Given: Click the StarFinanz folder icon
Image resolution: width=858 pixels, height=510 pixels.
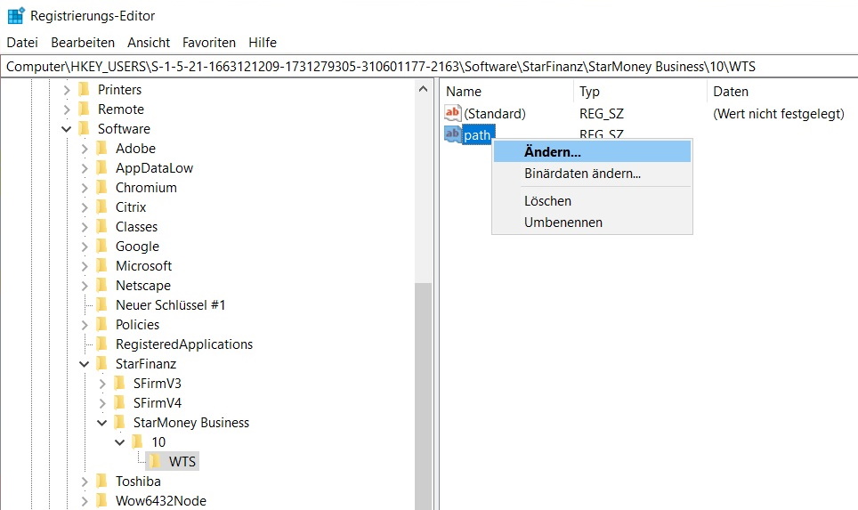Looking at the screenshot, I should pos(101,364).
